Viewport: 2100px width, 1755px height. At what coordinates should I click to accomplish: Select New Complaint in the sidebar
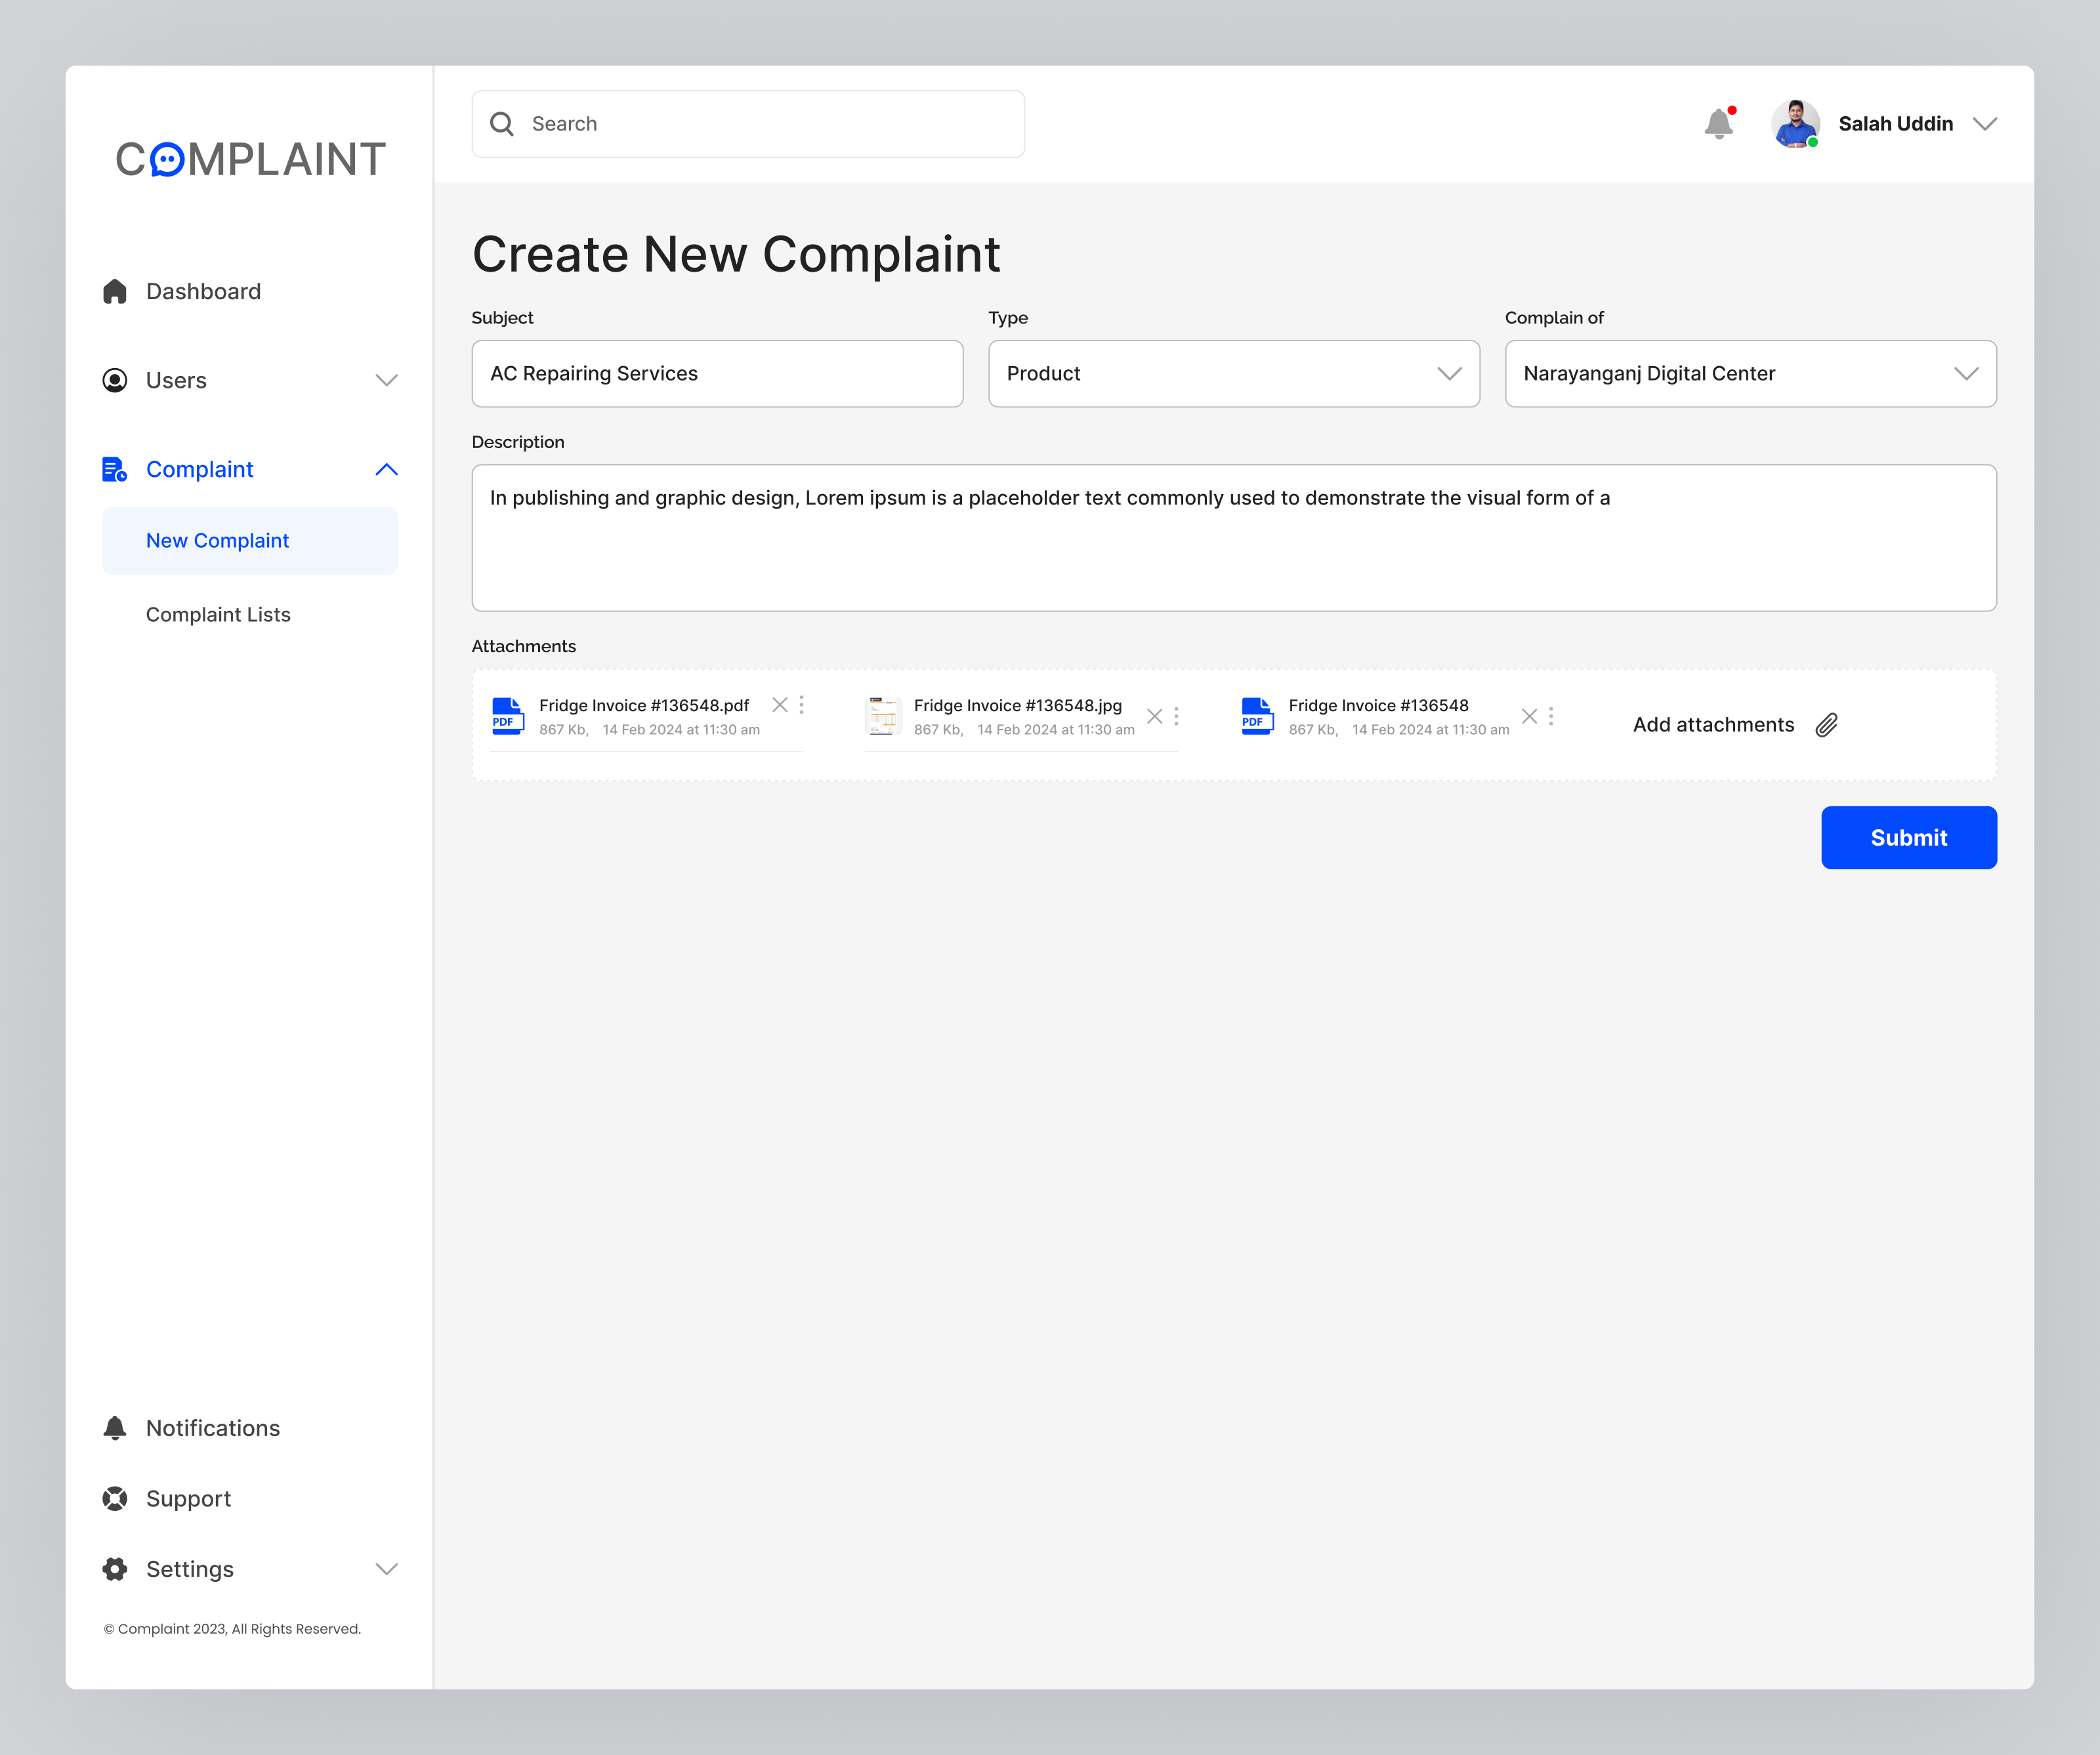pos(217,540)
